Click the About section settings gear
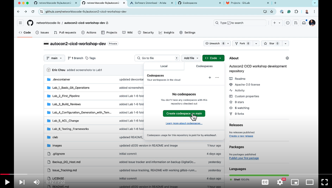332x188 pixels. coord(287,58)
